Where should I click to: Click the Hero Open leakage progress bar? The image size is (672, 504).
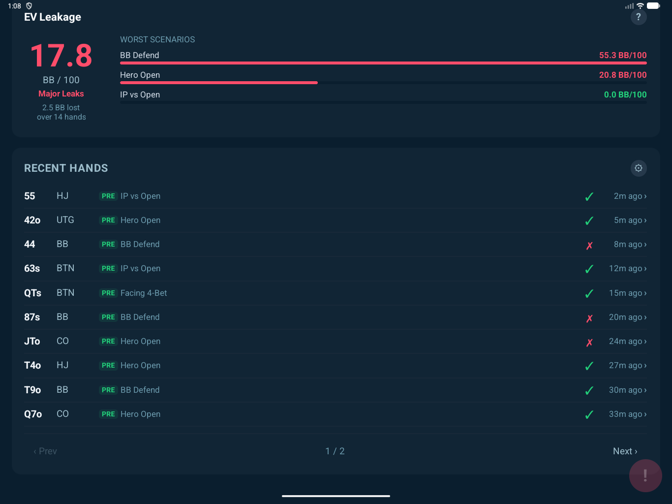pos(219,83)
